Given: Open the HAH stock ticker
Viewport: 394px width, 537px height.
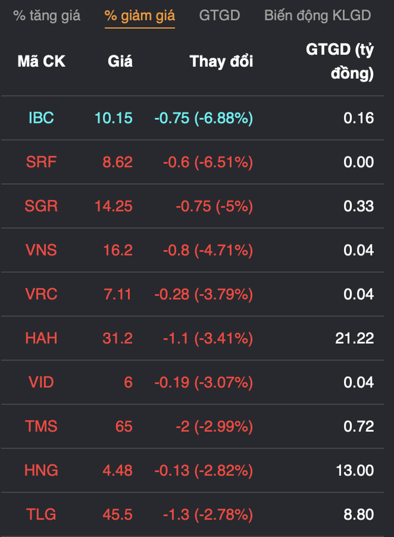Looking at the screenshot, I should click(x=42, y=338).
